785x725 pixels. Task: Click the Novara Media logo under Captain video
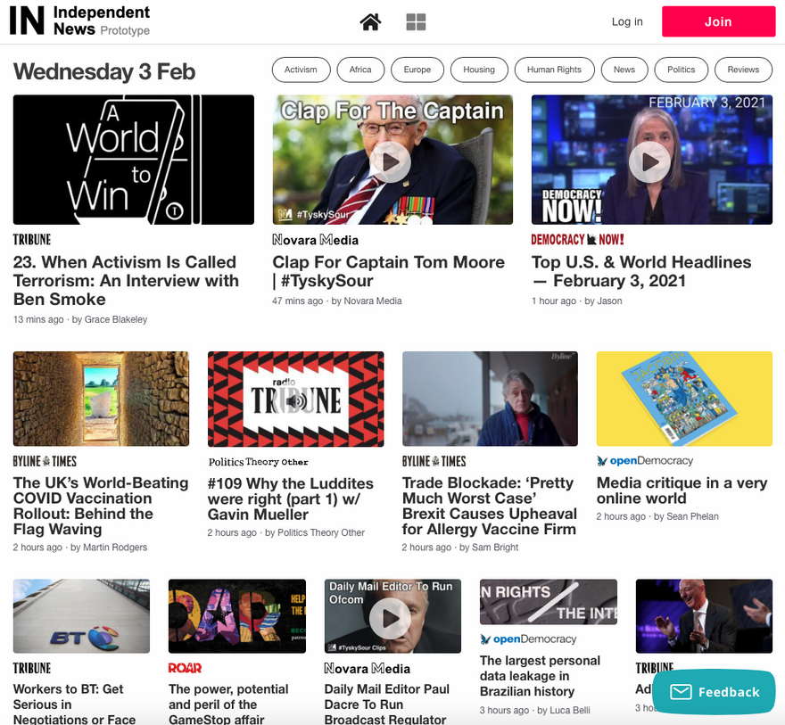pos(315,240)
